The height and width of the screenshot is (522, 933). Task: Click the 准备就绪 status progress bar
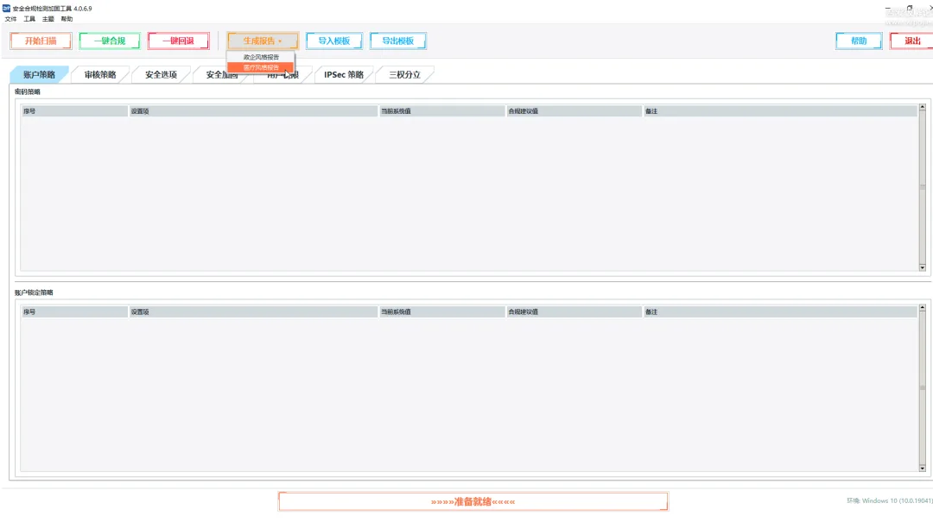click(473, 502)
